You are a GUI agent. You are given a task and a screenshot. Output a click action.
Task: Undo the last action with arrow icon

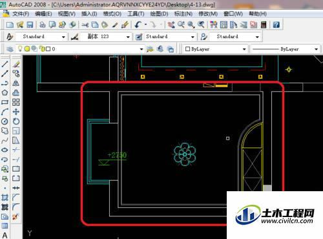click(138, 25)
